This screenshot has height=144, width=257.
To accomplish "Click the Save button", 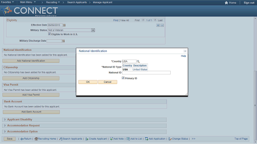I will (x=10, y=139).
